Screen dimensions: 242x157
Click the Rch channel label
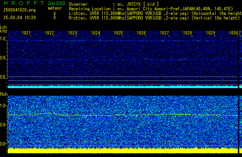click(x=4, y=94)
